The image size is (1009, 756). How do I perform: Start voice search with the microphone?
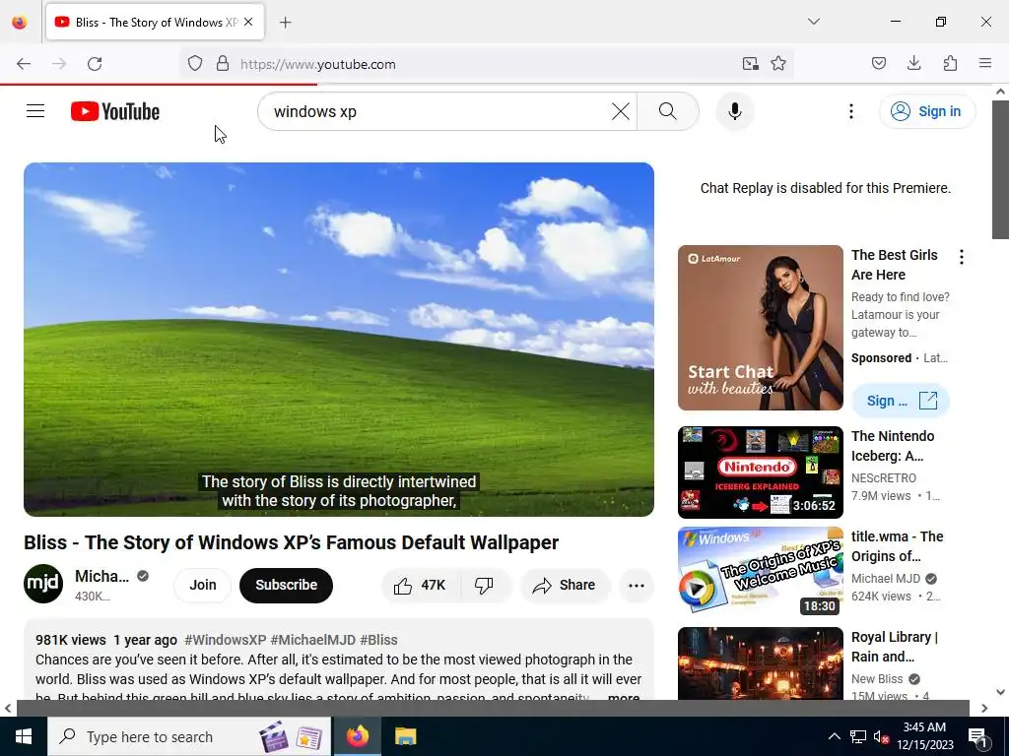pyautogui.click(x=735, y=111)
